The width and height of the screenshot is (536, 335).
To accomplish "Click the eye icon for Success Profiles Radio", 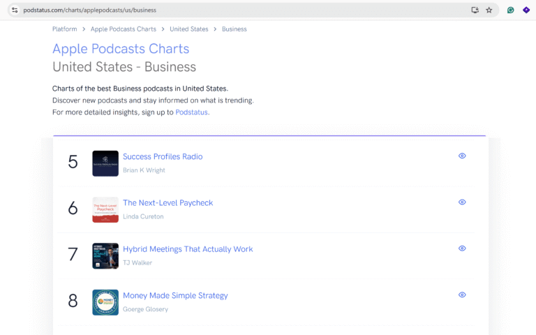I will [462, 156].
